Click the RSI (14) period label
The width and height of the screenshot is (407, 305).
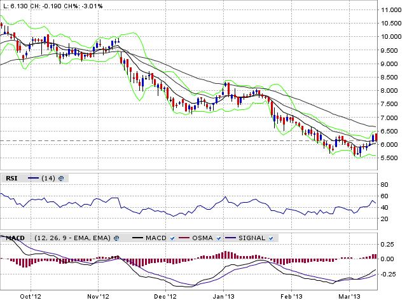point(48,179)
